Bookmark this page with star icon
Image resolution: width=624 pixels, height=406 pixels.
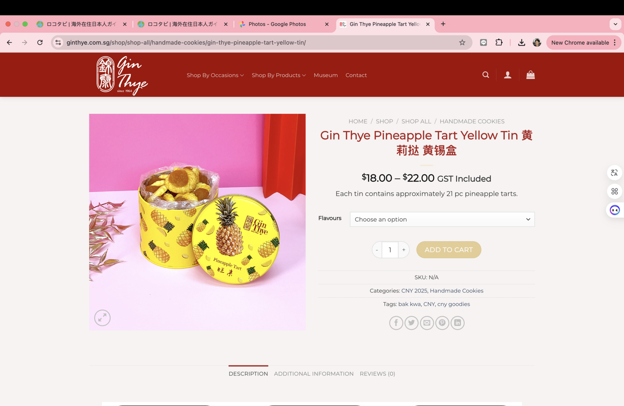click(x=462, y=43)
